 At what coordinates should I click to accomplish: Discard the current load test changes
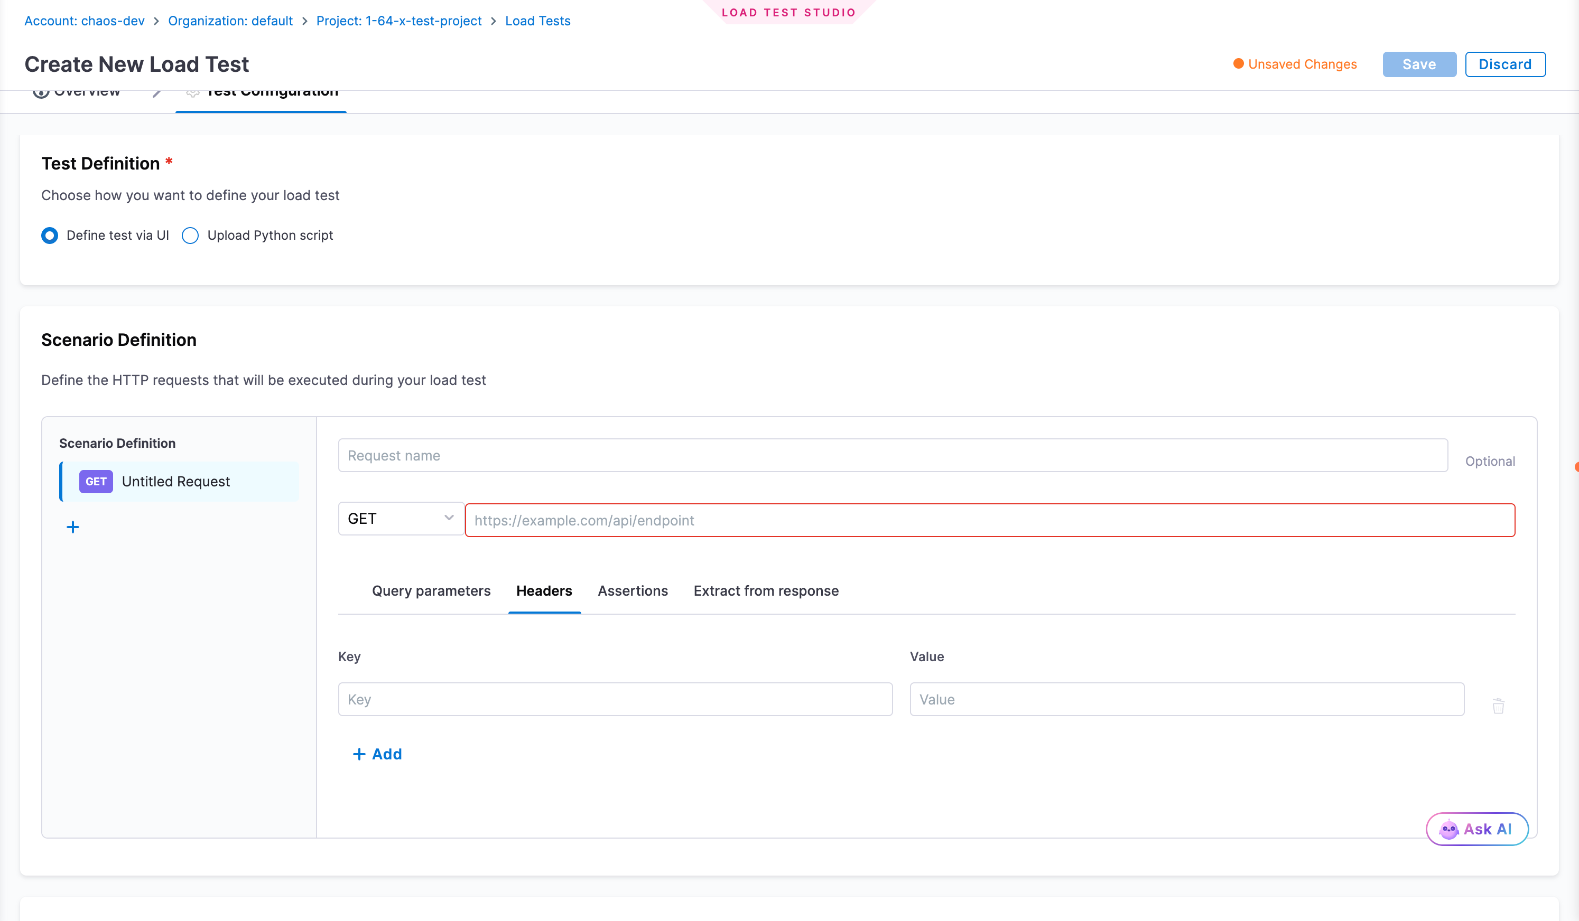tap(1505, 64)
